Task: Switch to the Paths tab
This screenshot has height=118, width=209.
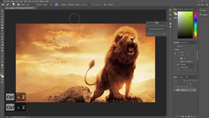Action: point(187,77)
